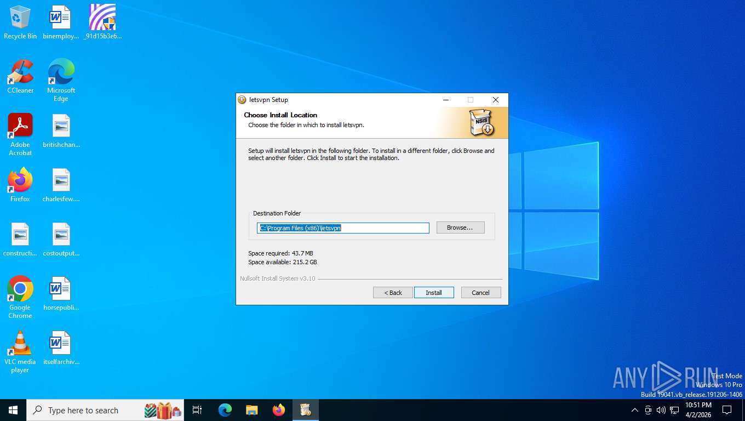This screenshot has height=421, width=745.
Task: Minimize the letsvpn Setup window
Action: 446,100
